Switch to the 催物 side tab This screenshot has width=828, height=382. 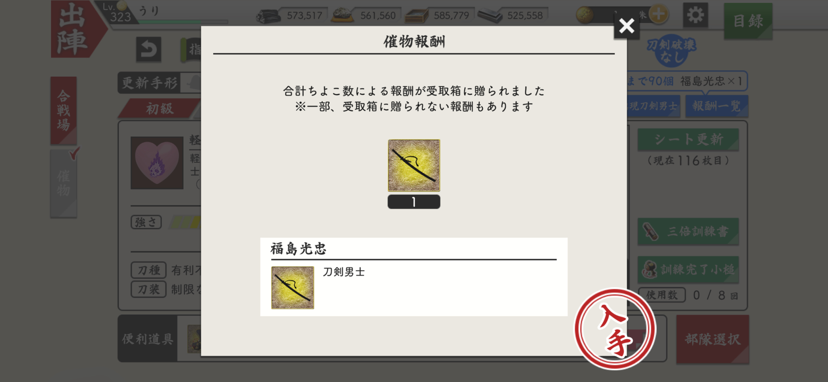64,183
